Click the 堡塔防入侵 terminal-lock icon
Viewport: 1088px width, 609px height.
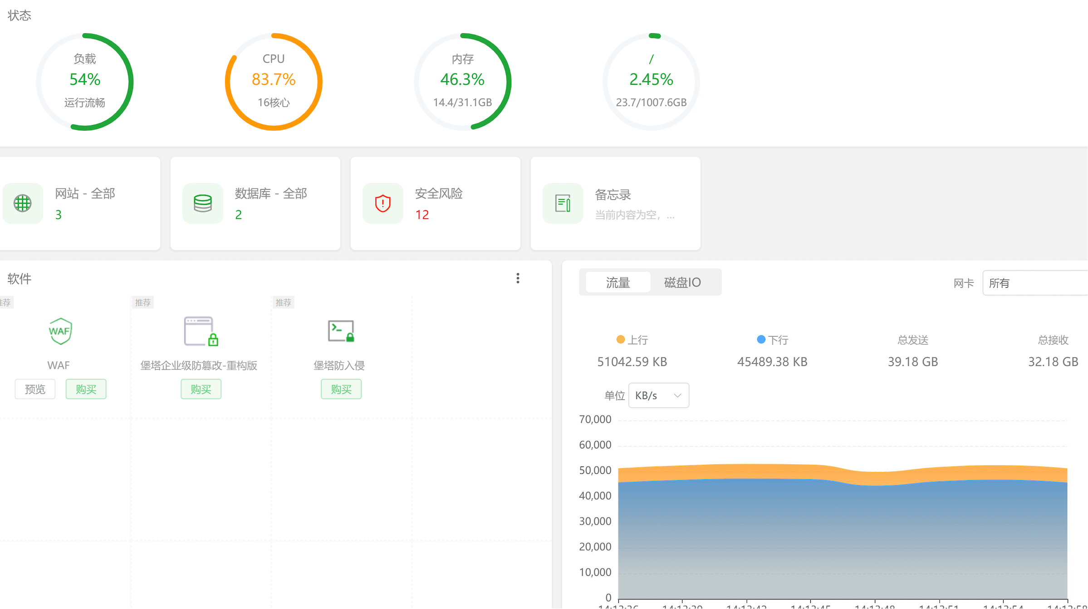coord(341,331)
